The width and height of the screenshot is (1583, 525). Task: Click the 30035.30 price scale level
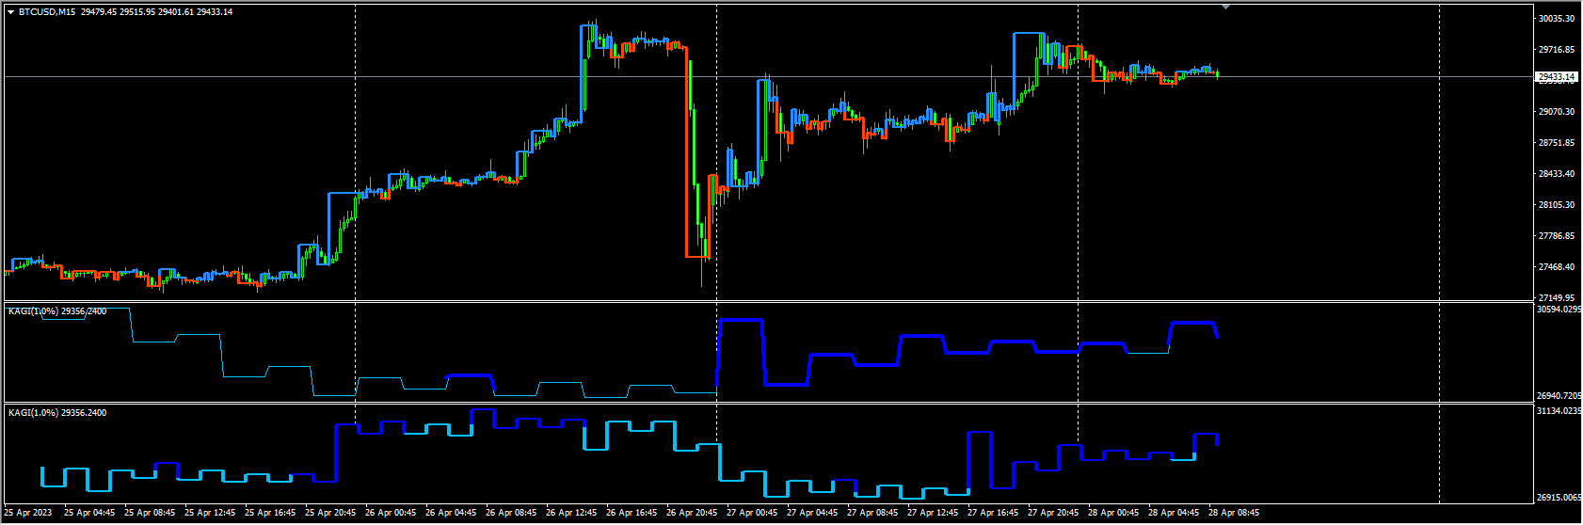tap(1557, 19)
